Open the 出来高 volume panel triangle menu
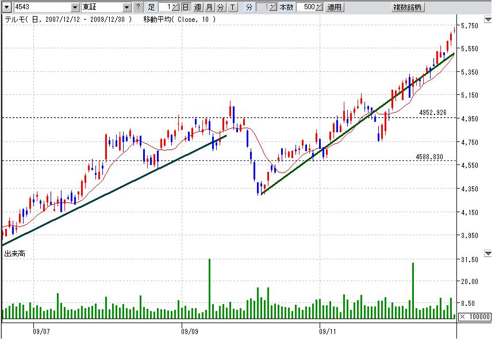The image size is (503, 349). tap(488, 253)
